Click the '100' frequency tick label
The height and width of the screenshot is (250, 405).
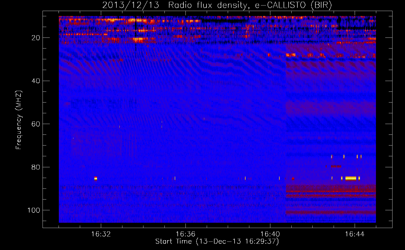point(34,210)
